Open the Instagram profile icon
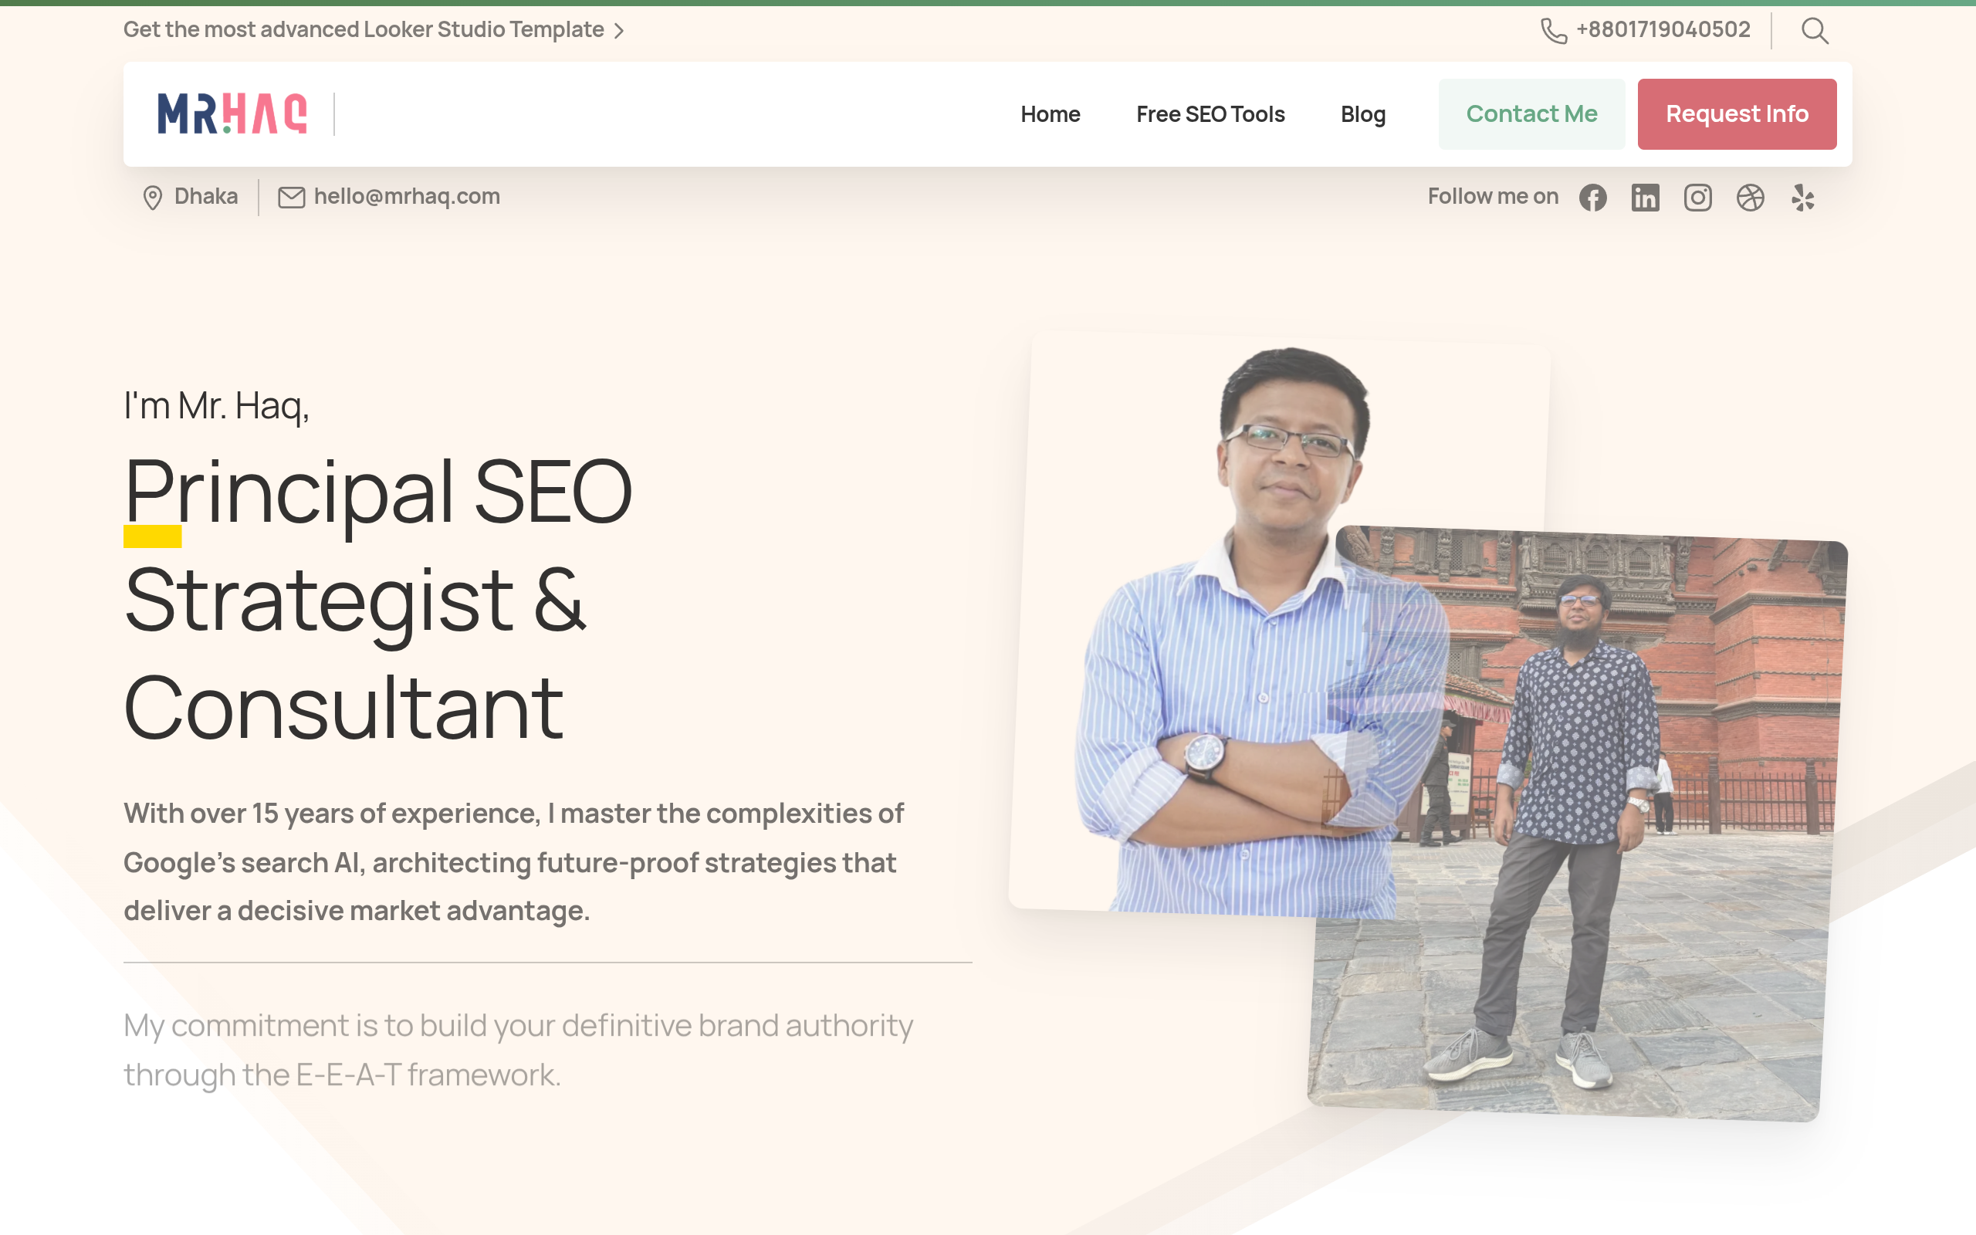Image resolution: width=1976 pixels, height=1235 pixels. click(1697, 198)
